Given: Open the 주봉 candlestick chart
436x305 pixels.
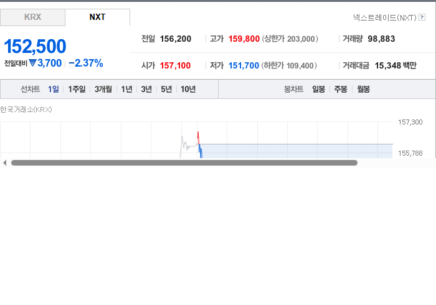Looking at the screenshot, I should coord(341,89).
